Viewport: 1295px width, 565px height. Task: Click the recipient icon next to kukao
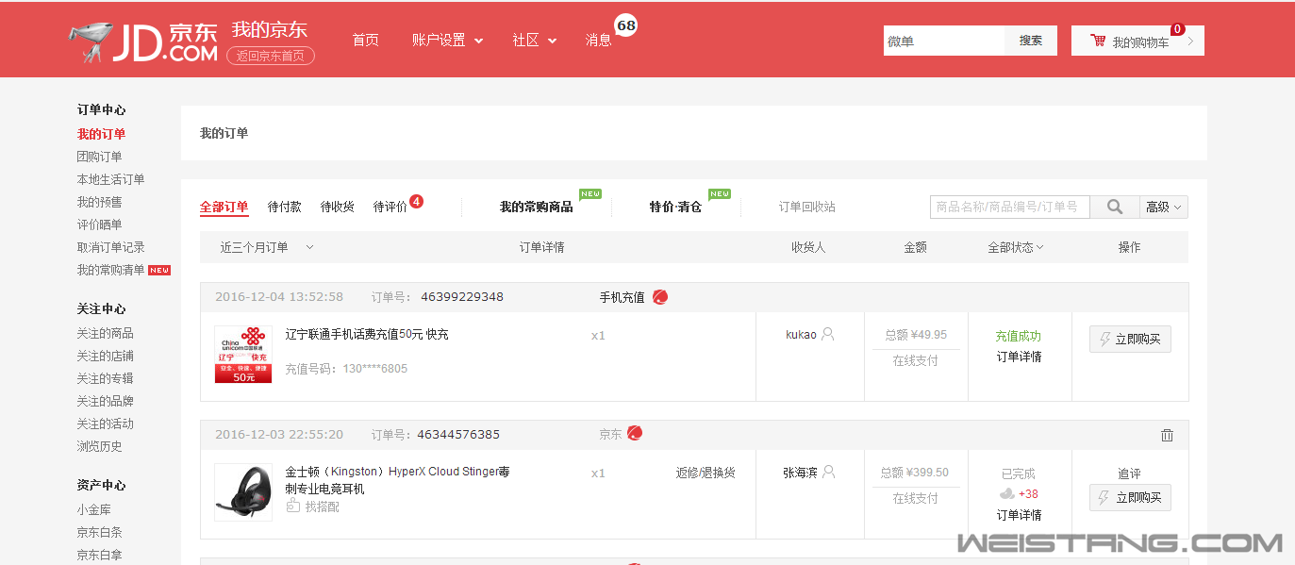(828, 334)
